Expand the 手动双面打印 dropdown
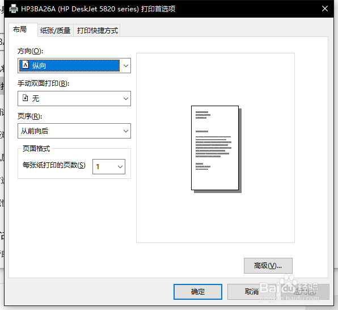Screen dimensions: 338x310 tap(74, 98)
